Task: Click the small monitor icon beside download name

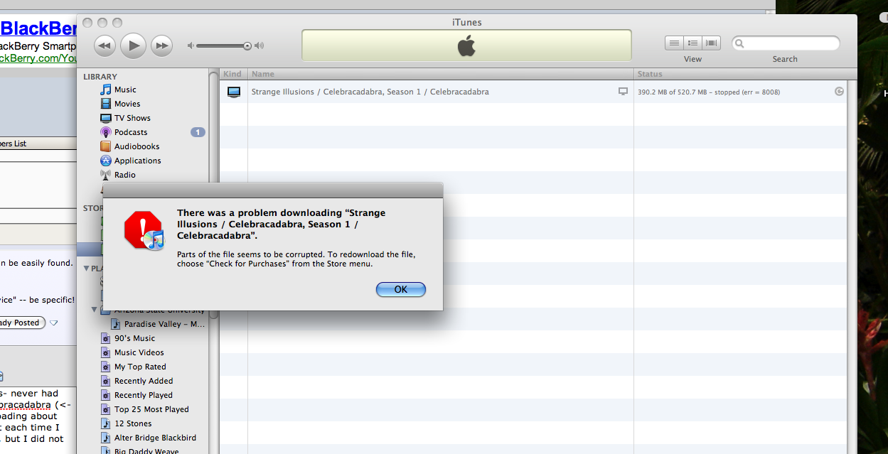Action: pyautogui.click(x=624, y=92)
